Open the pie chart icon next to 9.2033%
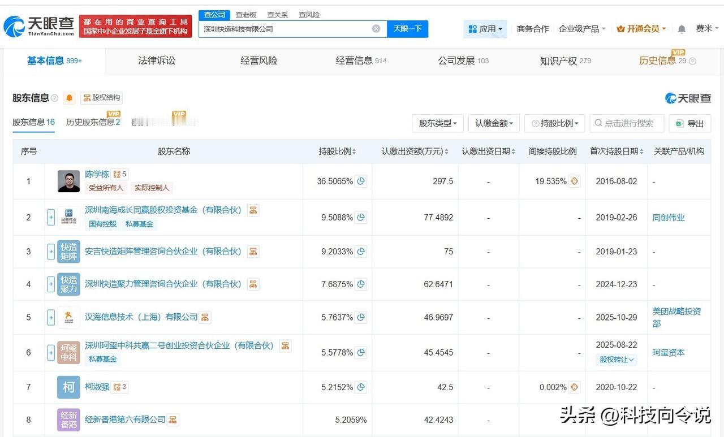Viewport: 724px width, 437px height. [361, 252]
